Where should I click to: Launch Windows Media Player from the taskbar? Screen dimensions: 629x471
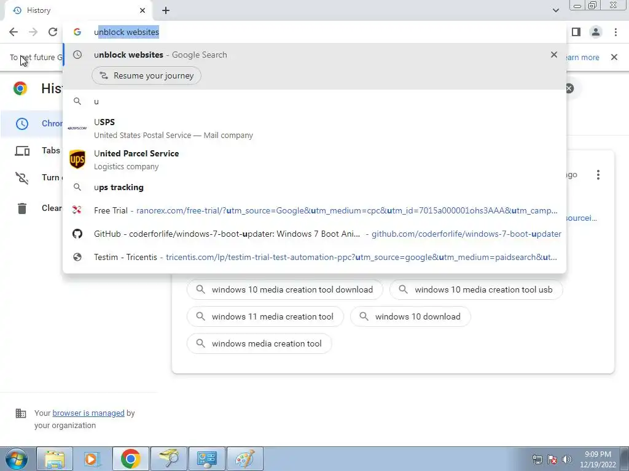tap(92, 459)
